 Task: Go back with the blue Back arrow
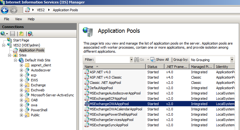[x=5, y=10]
